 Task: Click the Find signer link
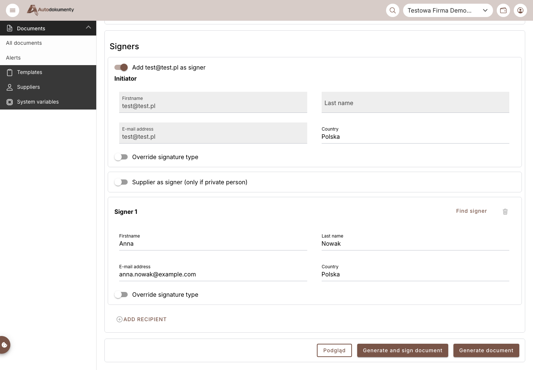471,211
